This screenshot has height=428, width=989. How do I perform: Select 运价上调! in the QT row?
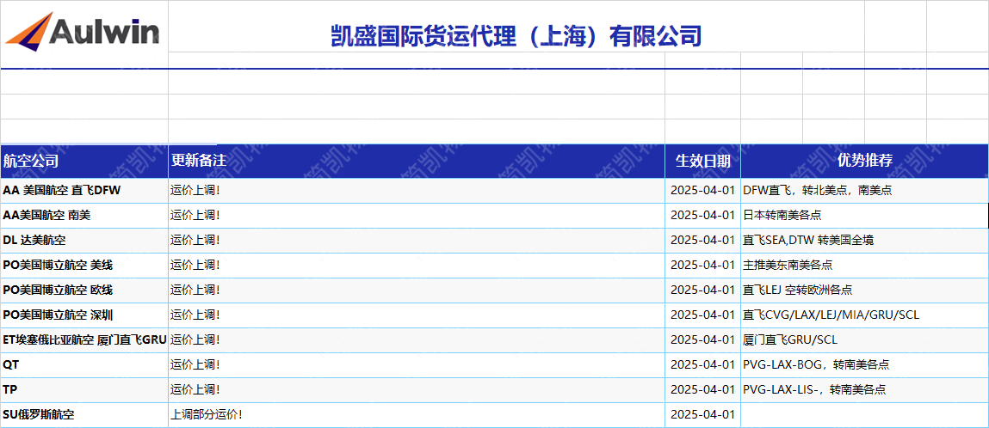pos(417,365)
